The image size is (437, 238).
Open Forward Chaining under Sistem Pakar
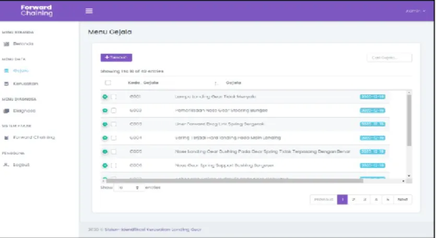click(34, 137)
